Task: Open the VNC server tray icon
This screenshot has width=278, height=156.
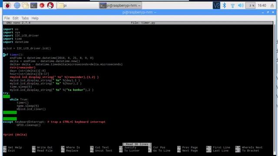Action: [216, 6]
